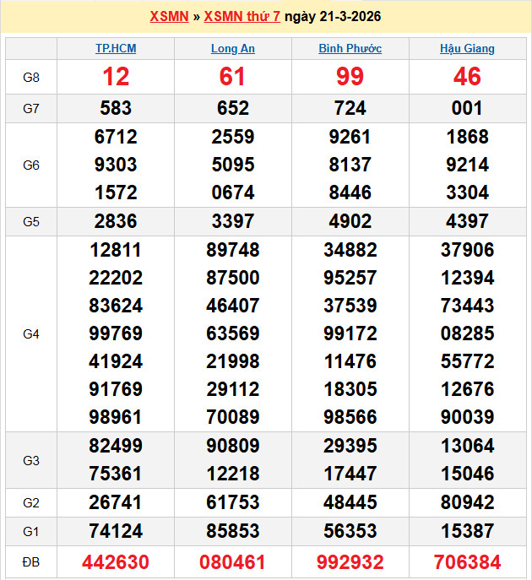Click the red G8 number 12
This screenshot has width=532, height=580.
[116, 77]
